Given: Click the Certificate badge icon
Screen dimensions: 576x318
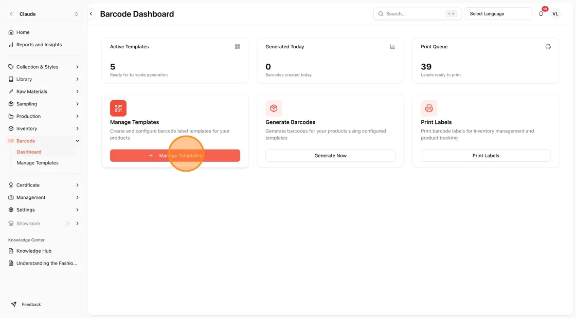Looking at the screenshot, I should tap(11, 185).
